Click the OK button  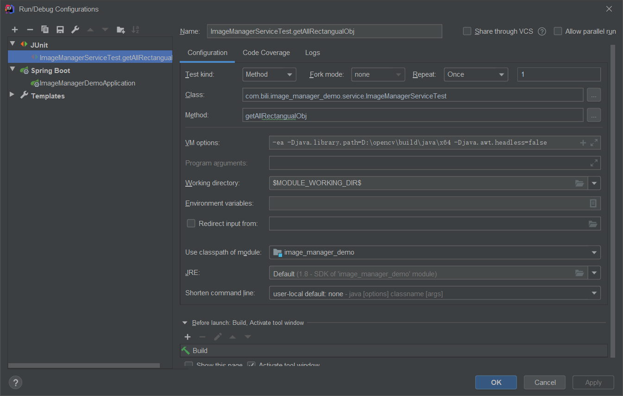(x=496, y=382)
